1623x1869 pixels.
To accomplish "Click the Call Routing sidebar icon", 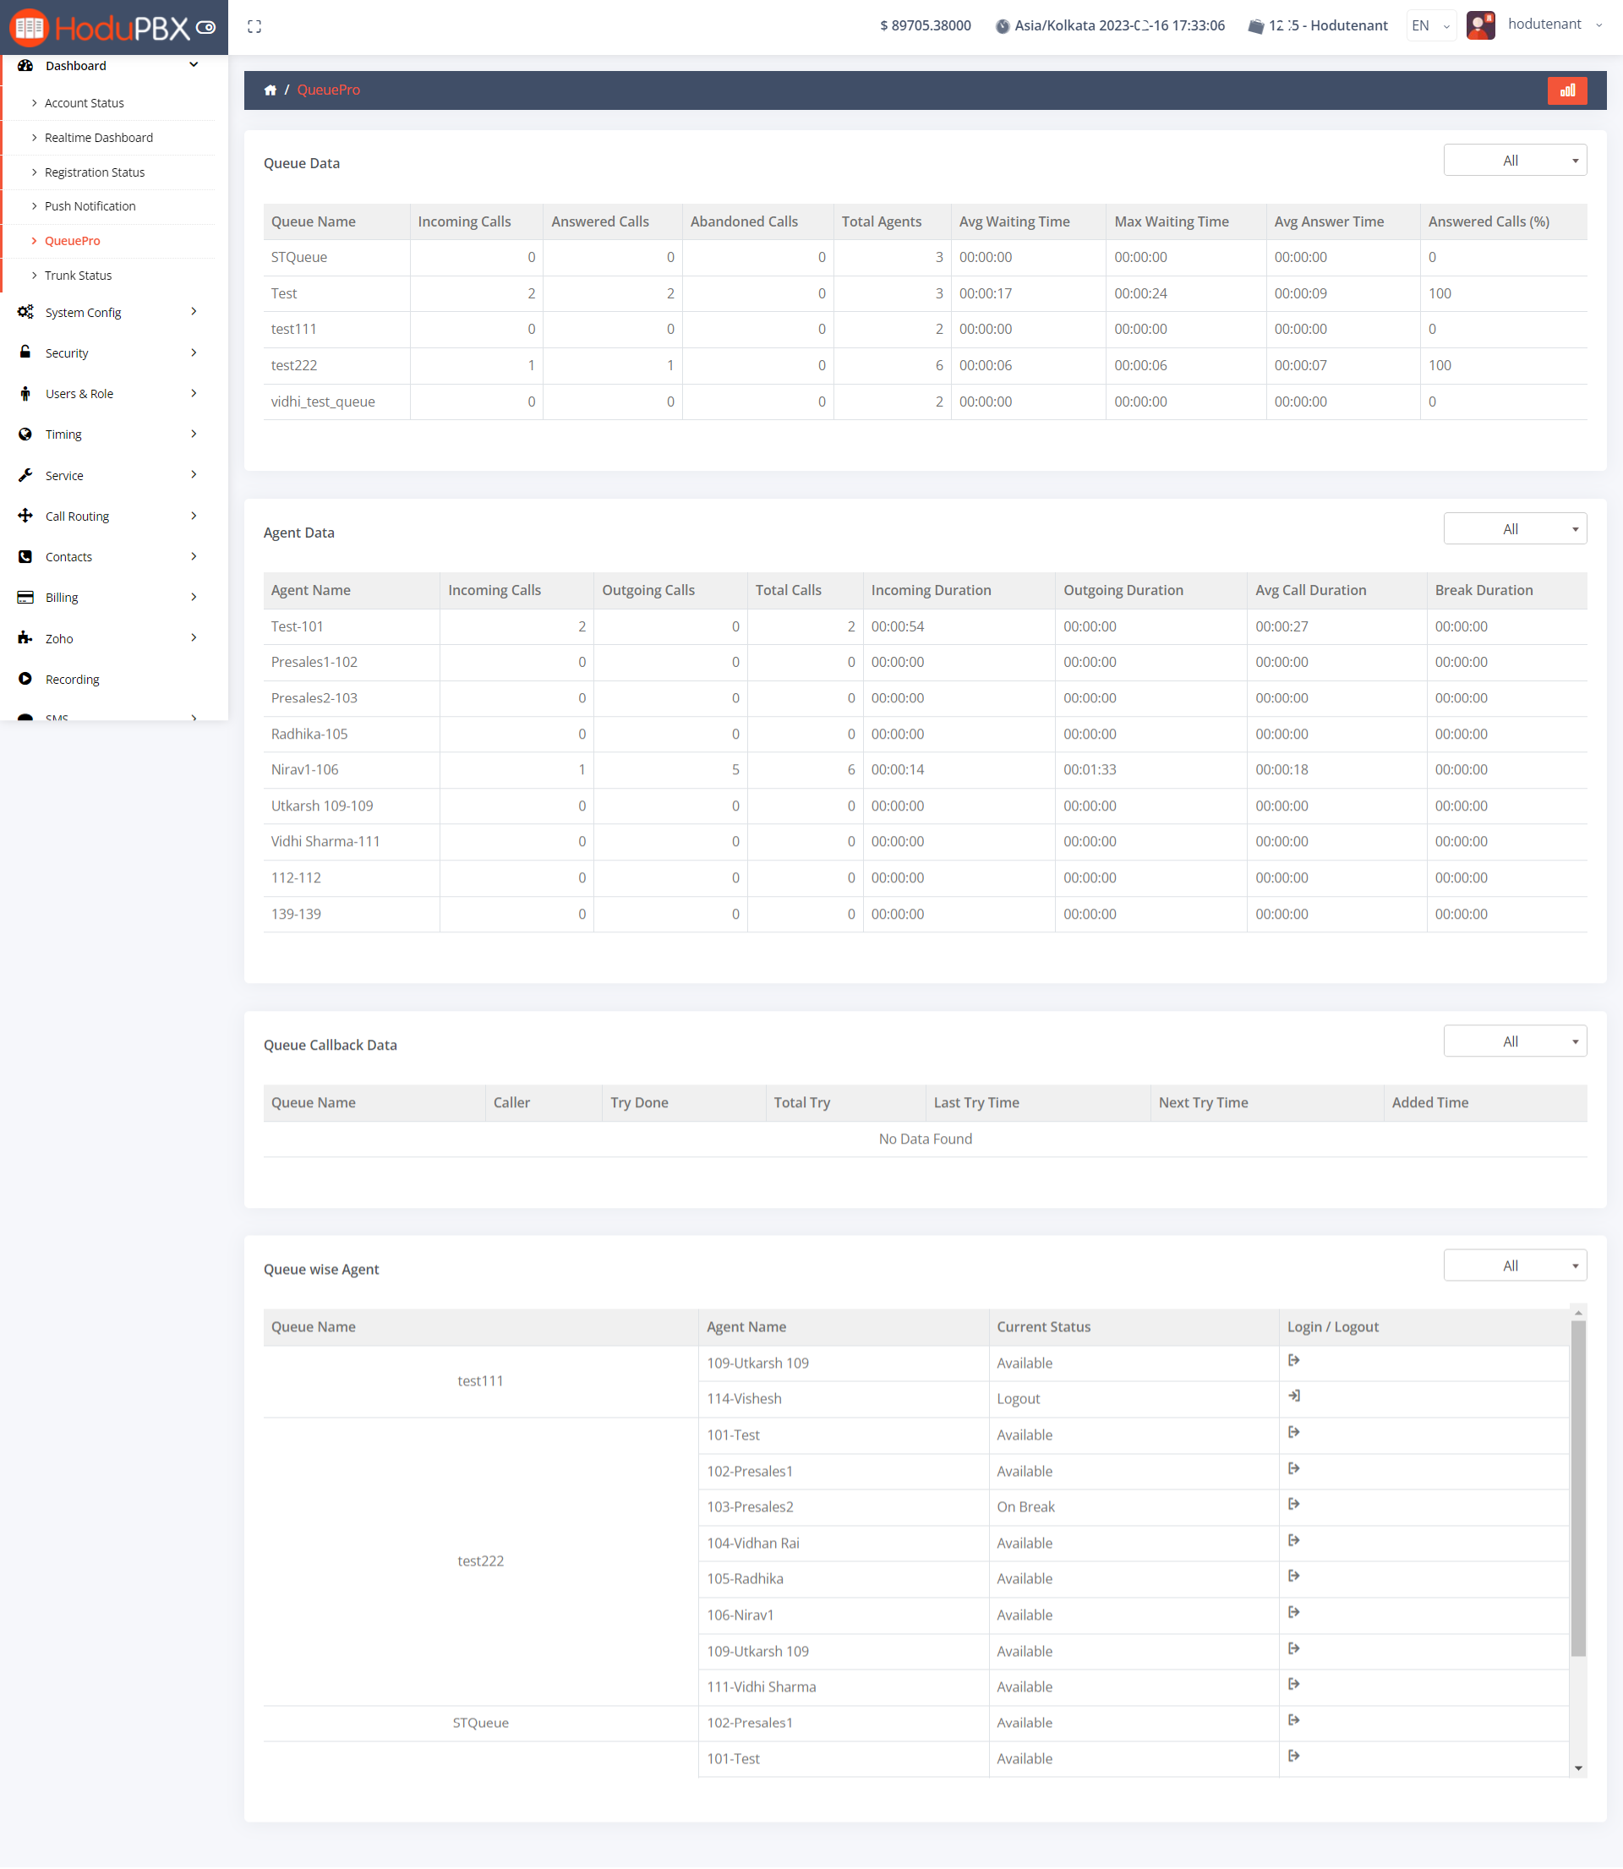I will (25, 516).
